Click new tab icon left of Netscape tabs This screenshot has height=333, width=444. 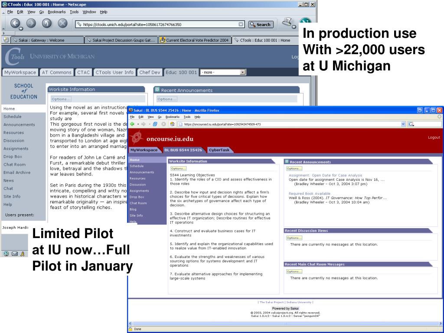pyautogui.click(x=5, y=40)
